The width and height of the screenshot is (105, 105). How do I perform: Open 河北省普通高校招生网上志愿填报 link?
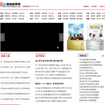tap(90, 62)
